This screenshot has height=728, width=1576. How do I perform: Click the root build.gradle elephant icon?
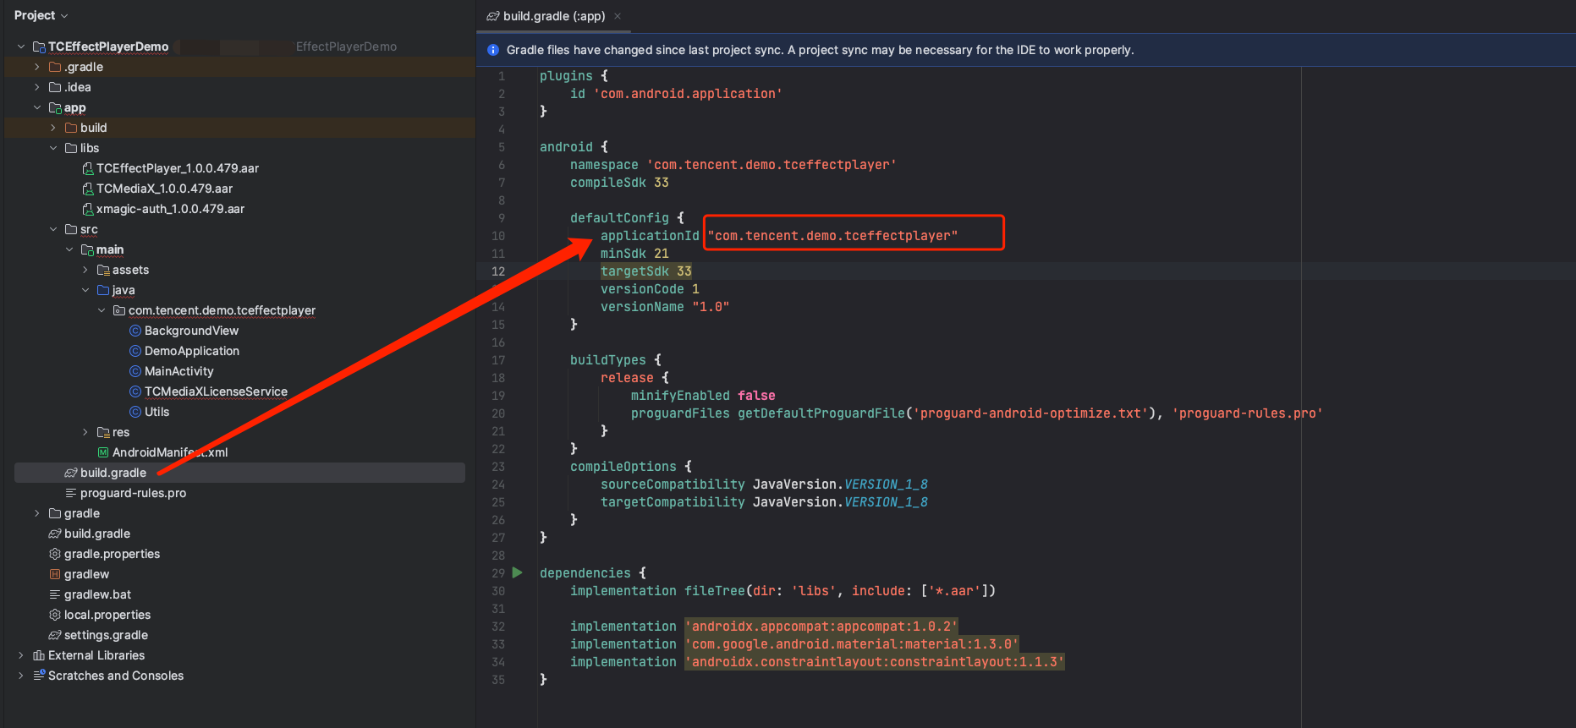(x=55, y=534)
